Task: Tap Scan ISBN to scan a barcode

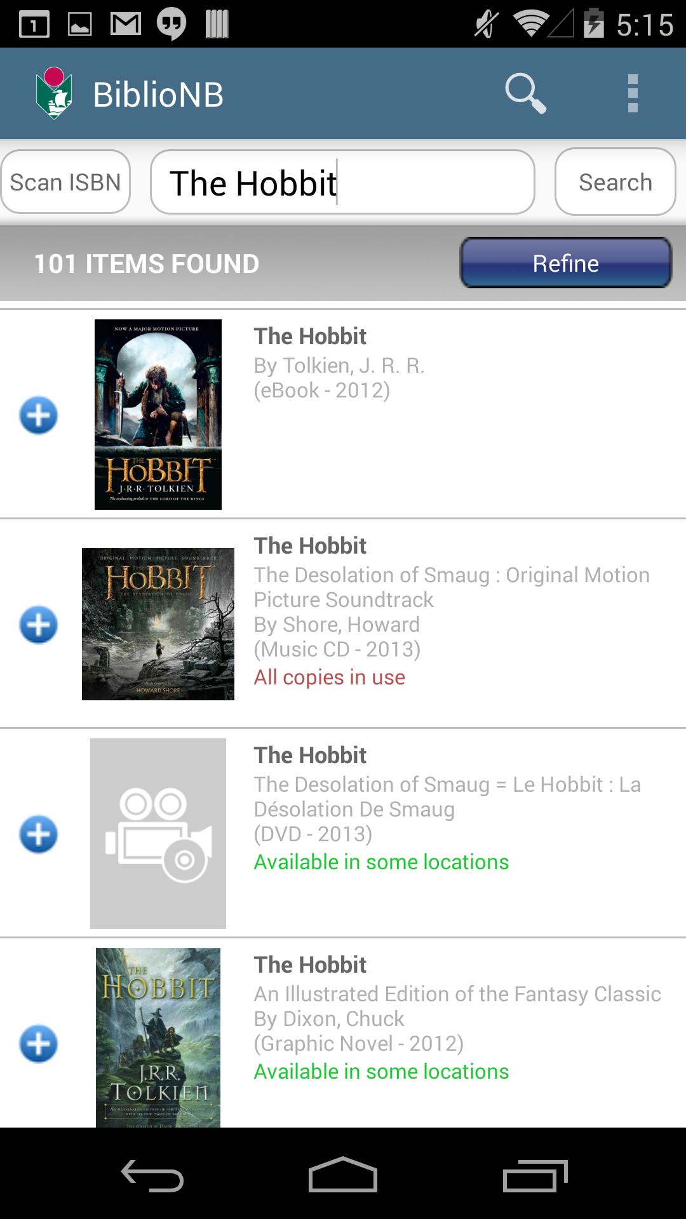Action: (65, 182)
